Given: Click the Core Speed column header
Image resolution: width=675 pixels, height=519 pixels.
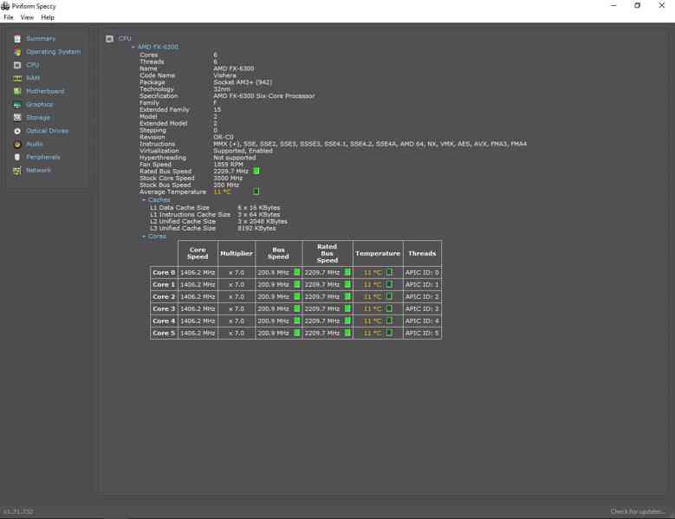Looking at the screenshot, I should coord(198,253).
